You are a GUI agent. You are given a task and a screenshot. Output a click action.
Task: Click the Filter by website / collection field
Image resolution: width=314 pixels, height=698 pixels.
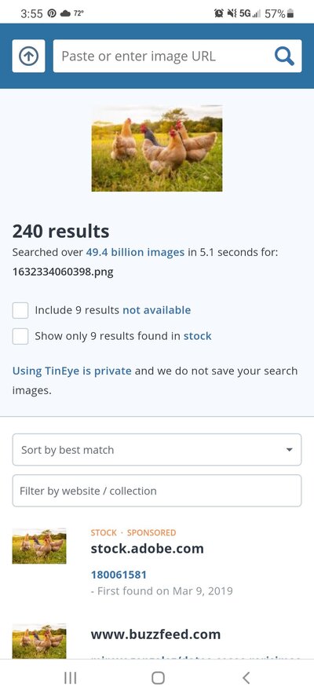157,491
